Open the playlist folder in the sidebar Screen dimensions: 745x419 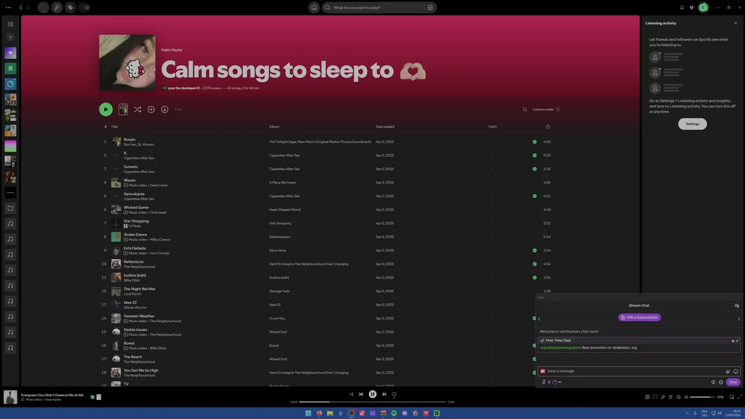click(10, 208)
